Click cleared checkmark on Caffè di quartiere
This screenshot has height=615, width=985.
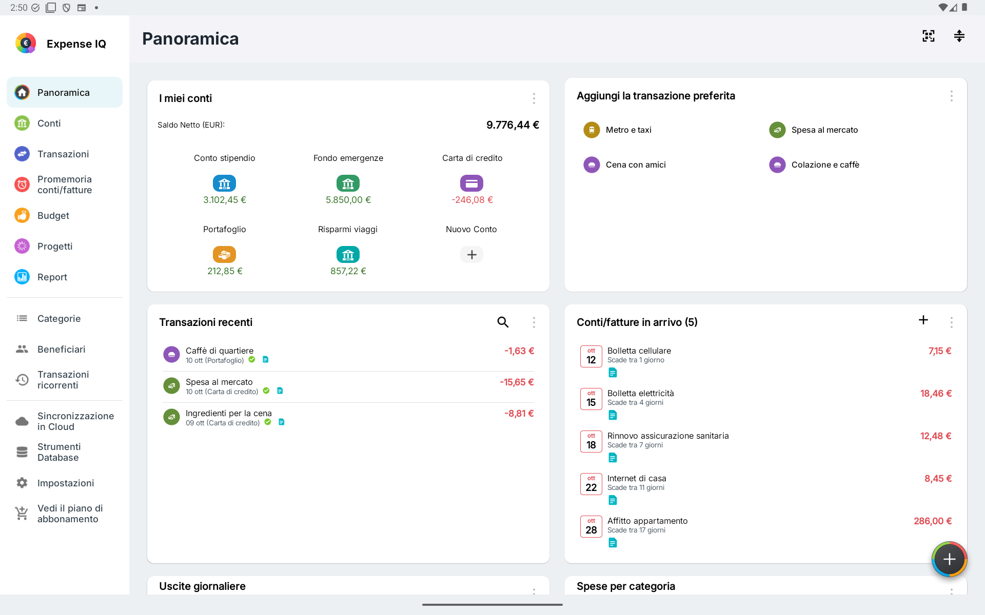pos(252,360)
